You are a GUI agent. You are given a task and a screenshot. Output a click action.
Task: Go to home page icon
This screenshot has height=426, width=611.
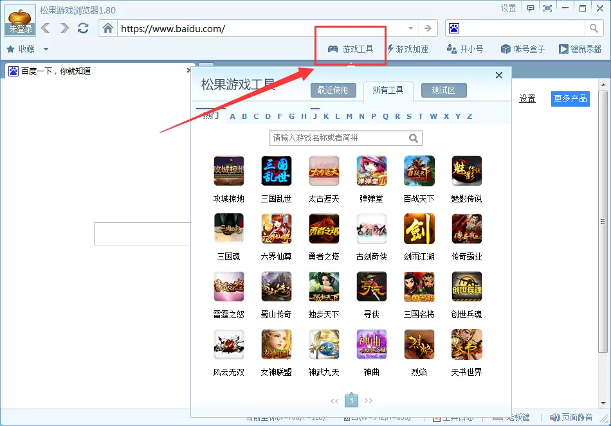tap(108, 28)
